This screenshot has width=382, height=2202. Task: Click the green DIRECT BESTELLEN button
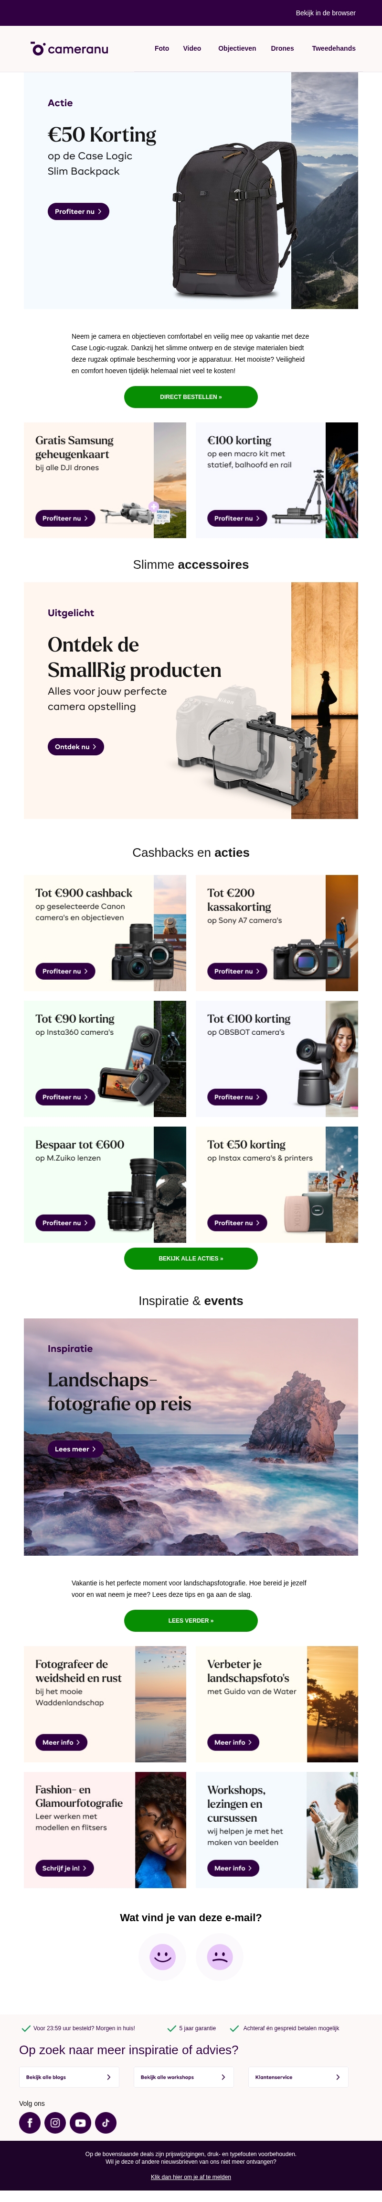(x=191, y=397)
